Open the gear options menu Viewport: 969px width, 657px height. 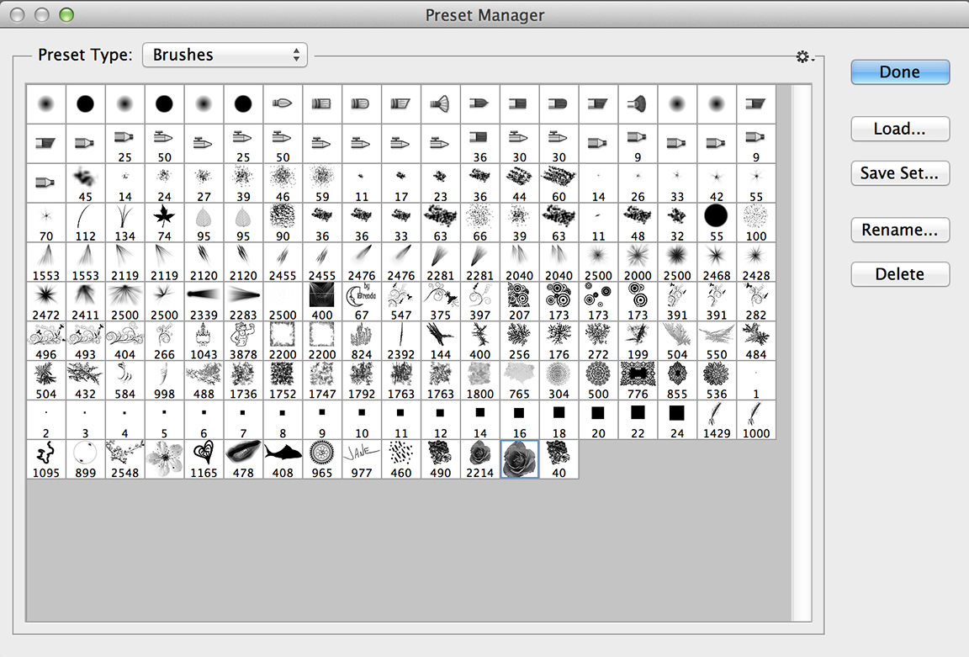coord(805,57)
